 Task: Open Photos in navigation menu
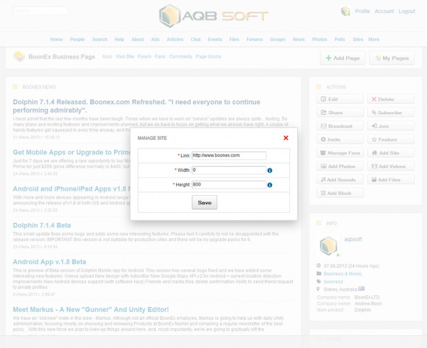coord(320,39)
